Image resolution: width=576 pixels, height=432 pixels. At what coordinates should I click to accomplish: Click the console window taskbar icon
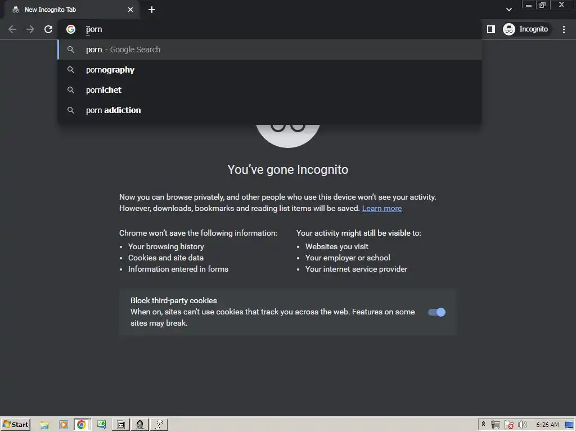121,425
